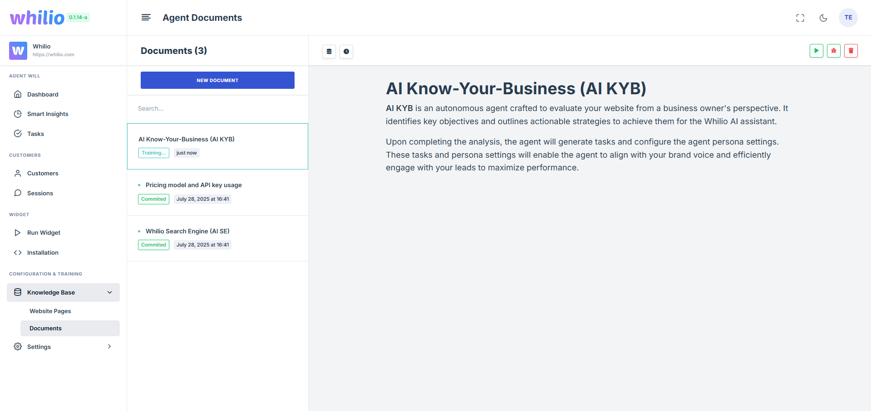Navigate to Customers
Viewport: 871px width, 411px height.
coord(63,173)
